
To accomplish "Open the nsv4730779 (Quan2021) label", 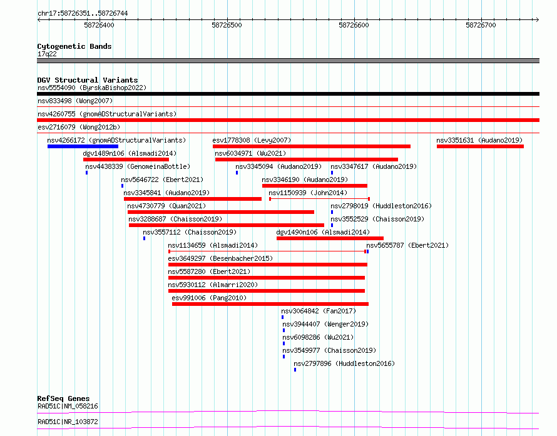I will [x=166, y=206].
